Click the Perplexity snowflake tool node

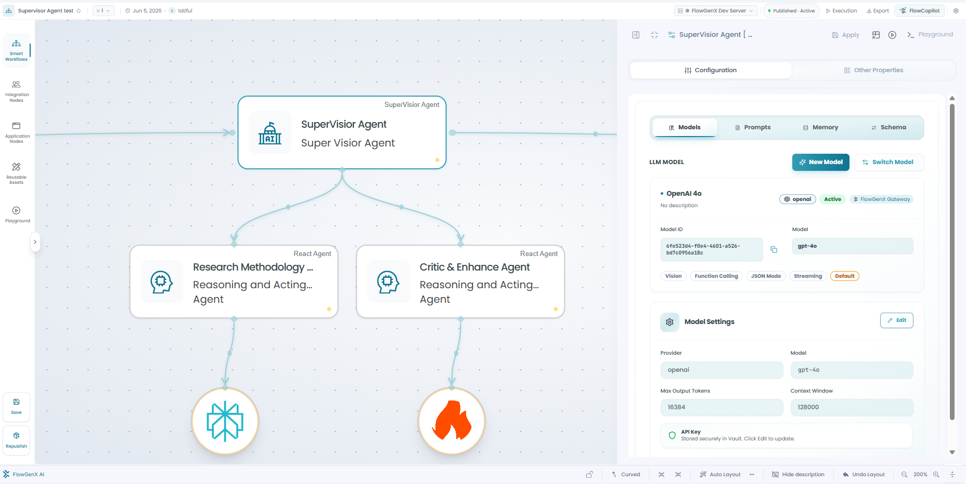(225, 421)
